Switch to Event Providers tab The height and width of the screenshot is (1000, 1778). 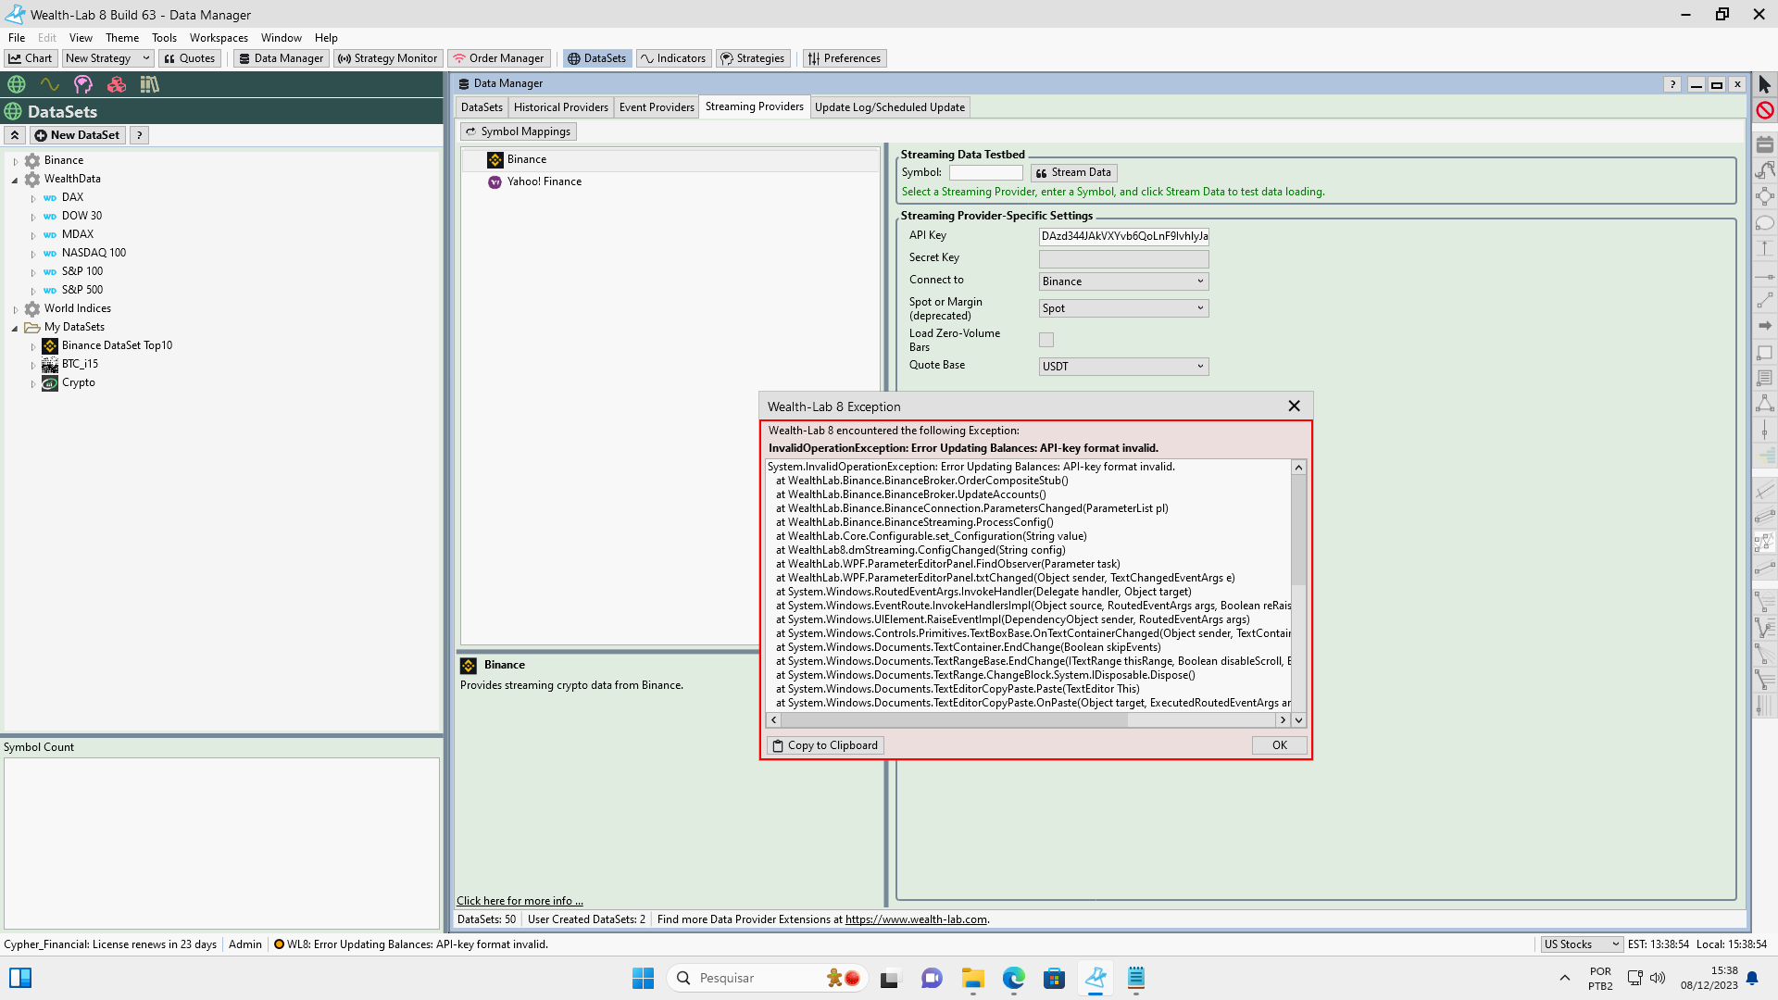coord(657,107)
